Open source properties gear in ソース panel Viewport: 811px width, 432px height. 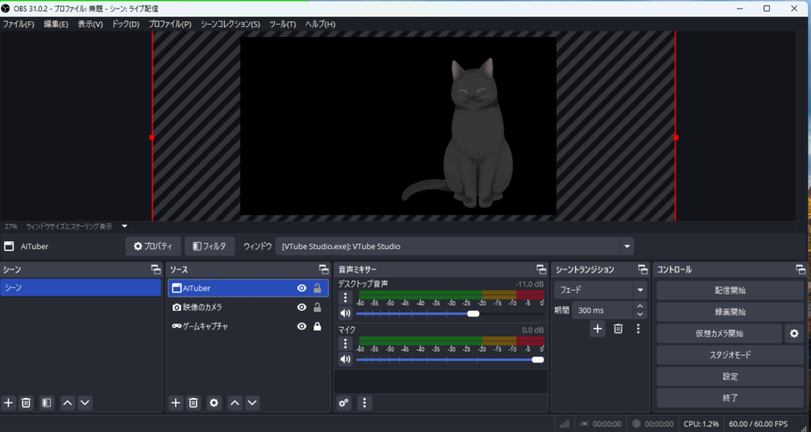pyautogui.click(x=214, y=403)
